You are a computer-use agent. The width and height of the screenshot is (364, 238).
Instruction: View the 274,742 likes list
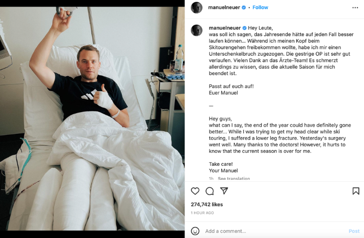pos(207,204)
